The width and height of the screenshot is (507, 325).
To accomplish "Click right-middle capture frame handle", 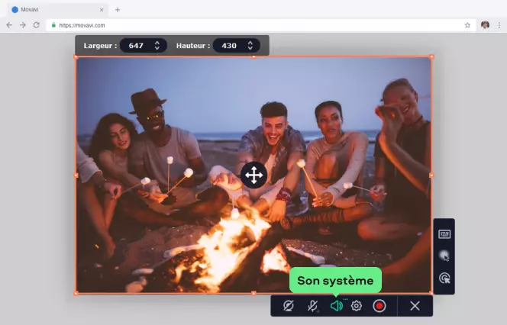I will click(431, 175).
